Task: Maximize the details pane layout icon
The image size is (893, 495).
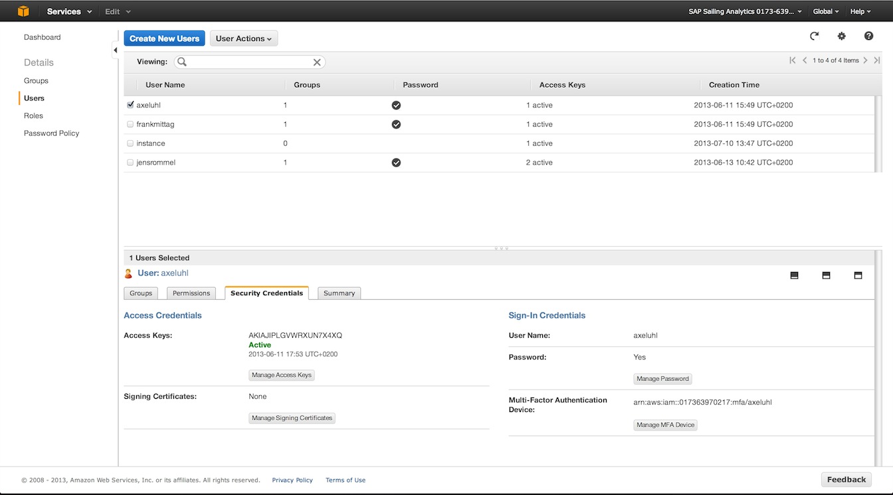Action: pos(858,275)
